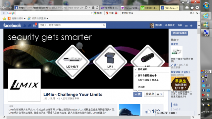This screenshot has width=212, height=119.
Task: Close the Google toolbar with the X
Action: point(4,13)
